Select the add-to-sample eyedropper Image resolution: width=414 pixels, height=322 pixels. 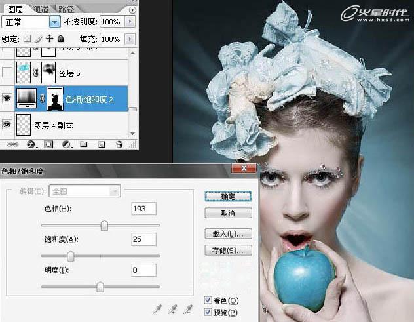173,309
